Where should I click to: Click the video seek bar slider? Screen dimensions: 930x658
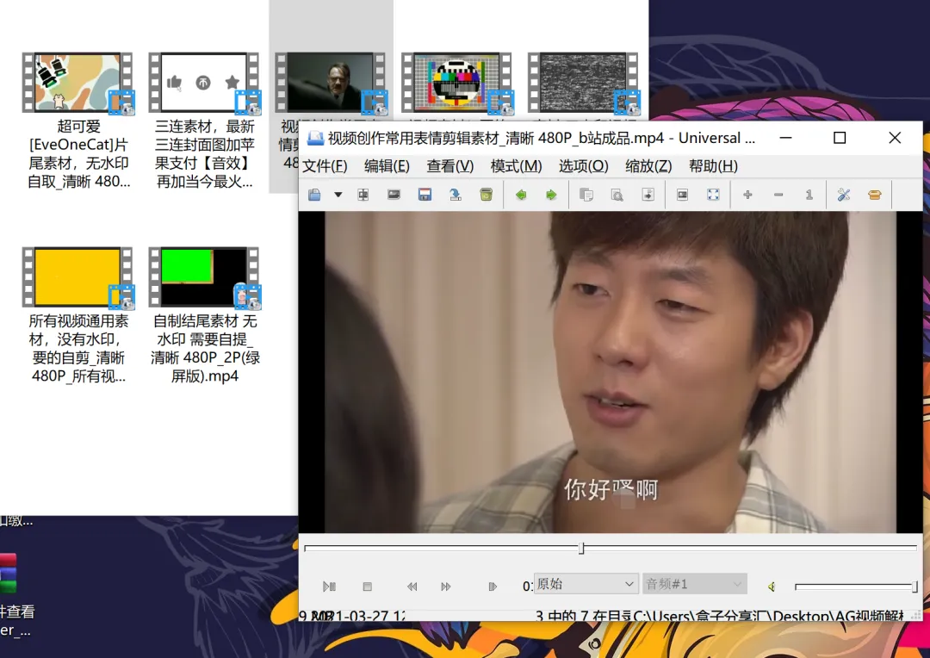coord(581,549)
